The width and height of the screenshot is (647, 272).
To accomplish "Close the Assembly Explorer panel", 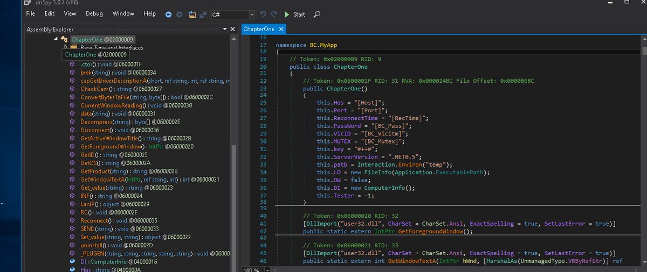I will point(232,29).
